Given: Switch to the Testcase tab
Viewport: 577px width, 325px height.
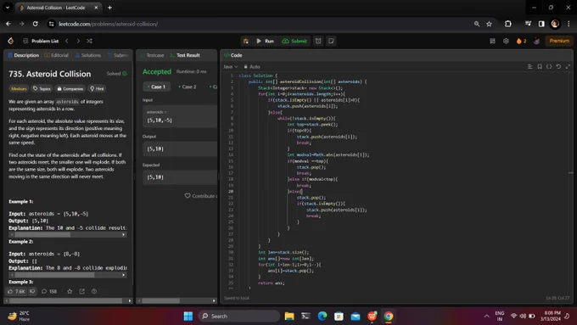Looking at the screenshot, I should click(x=153, y=55).
